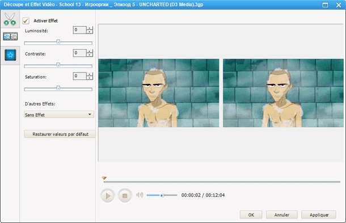The image size is (346, 223).
Task: Open the scissors cut tab
Action: 10,19
